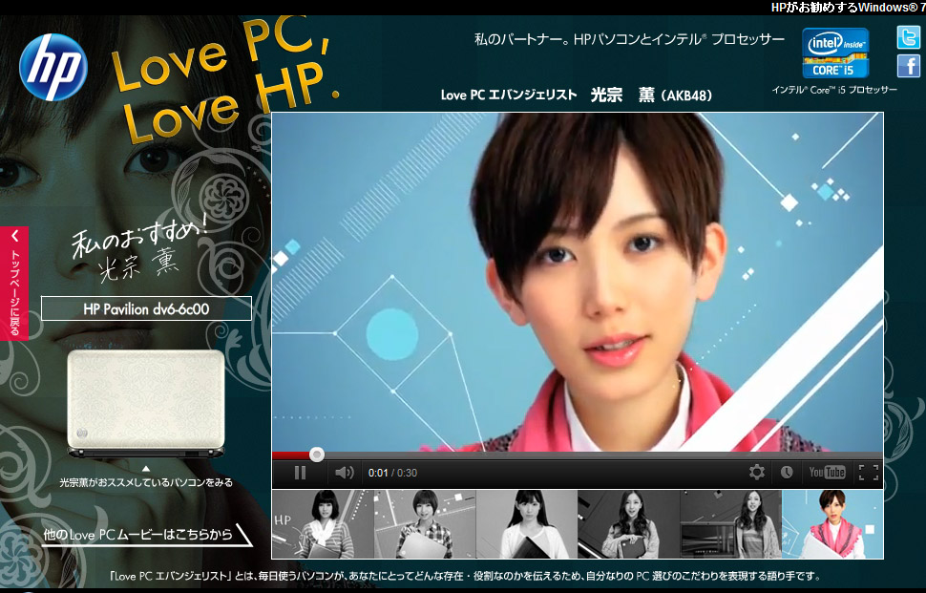The image size is (926, 593).
Task: Open the Twitter share icon
Action: point(908,38)
